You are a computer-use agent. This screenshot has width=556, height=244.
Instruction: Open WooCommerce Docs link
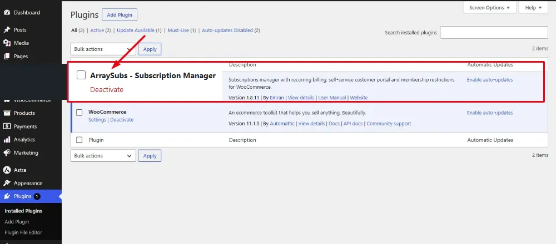[x=334, y=124]
